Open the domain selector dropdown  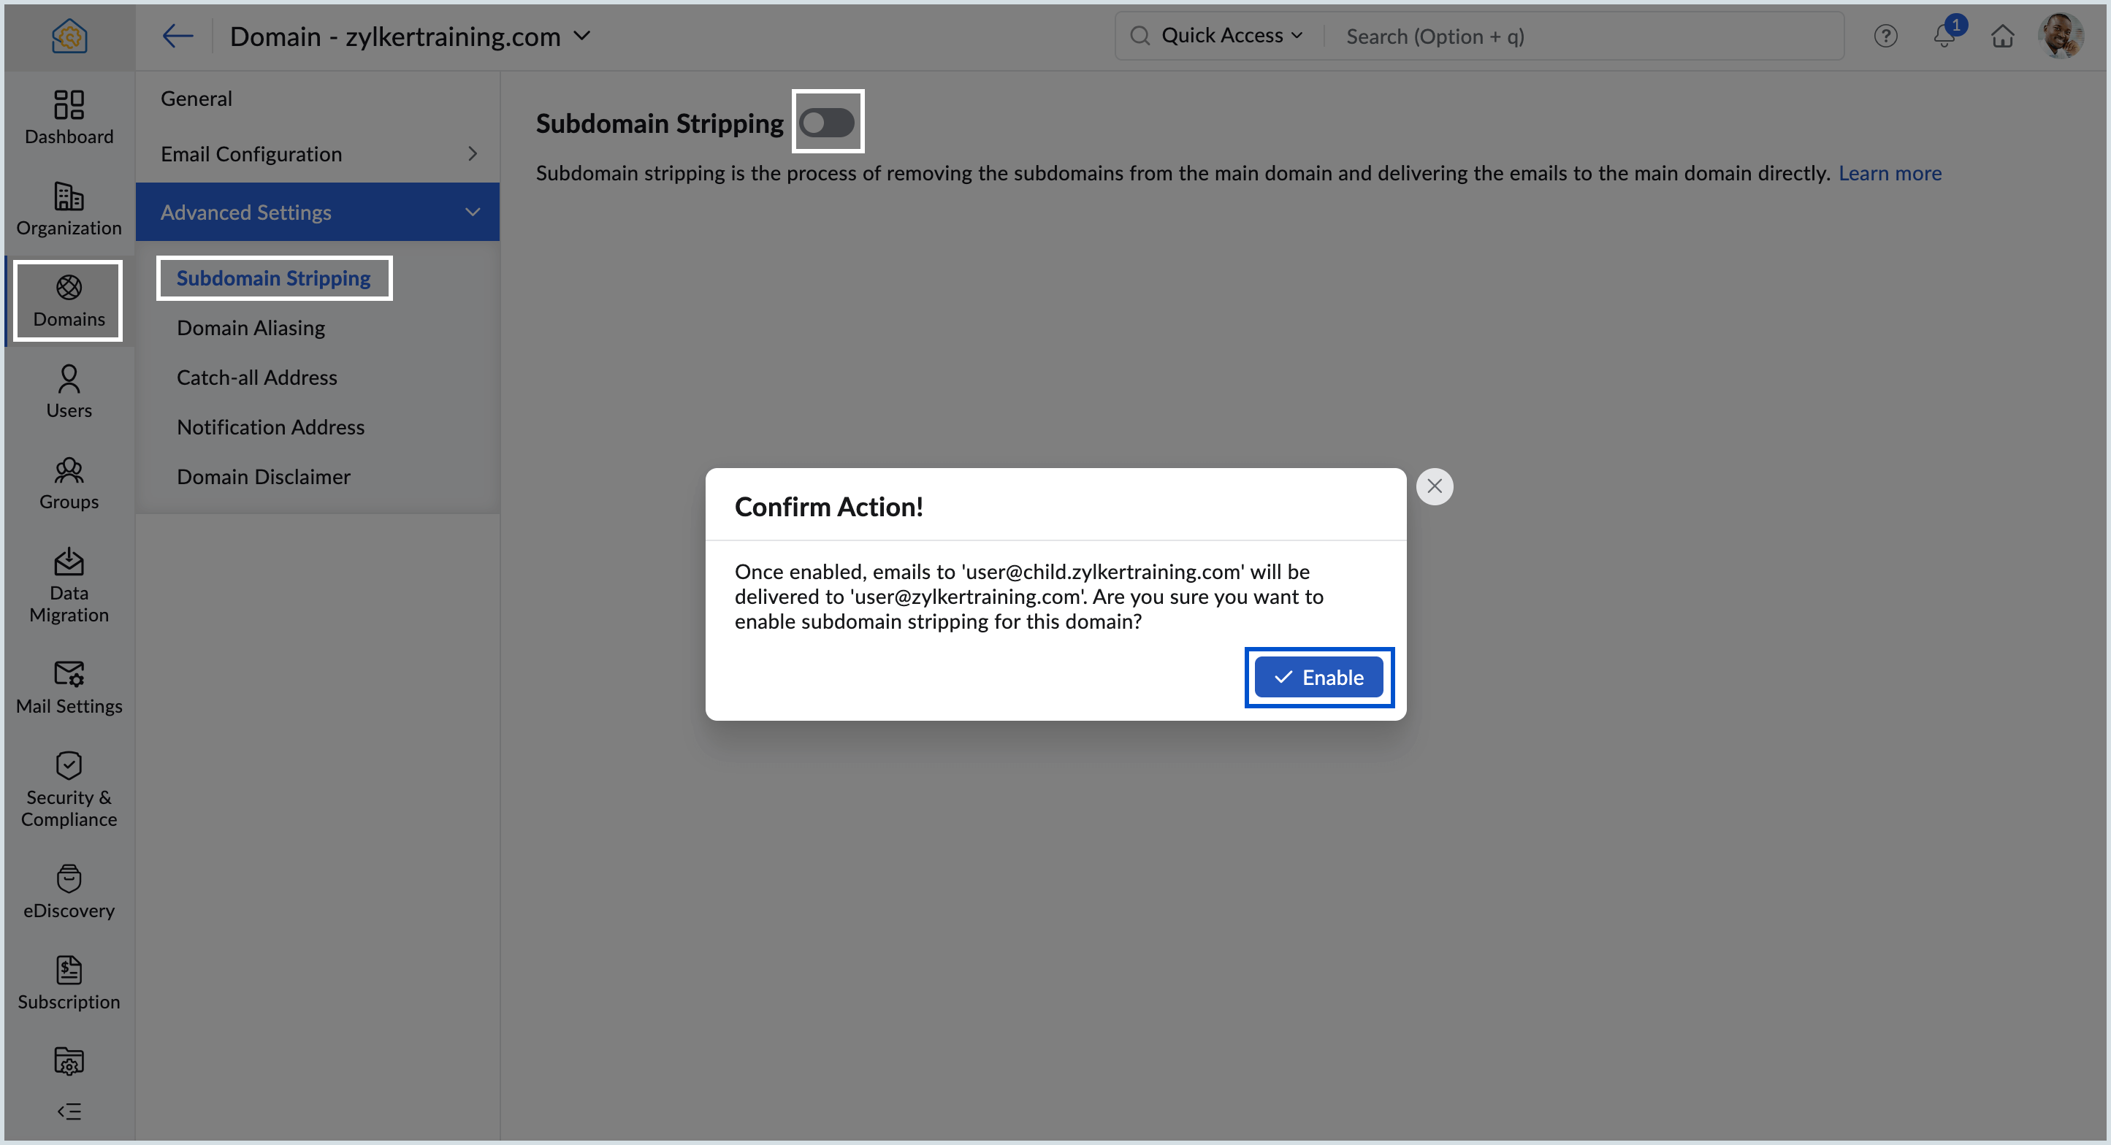(x=583, y=35)
